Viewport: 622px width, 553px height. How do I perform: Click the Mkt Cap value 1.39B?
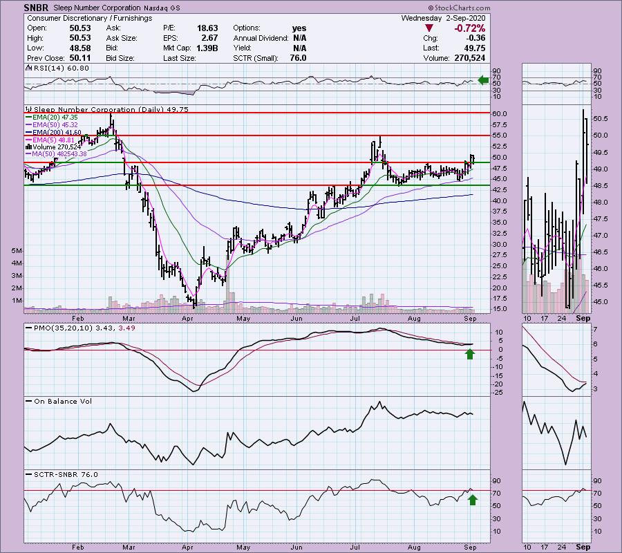(x=206, y=48)
